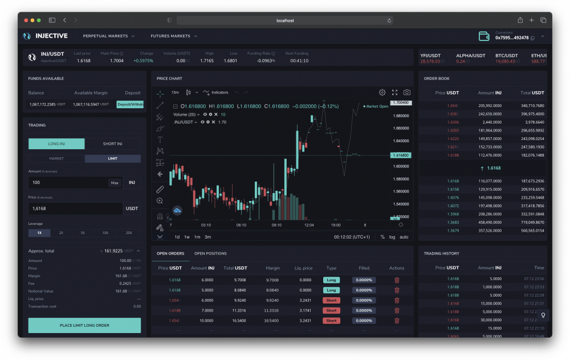Click the wallet icon in header
Viewport: 570px width, 361px height.
tap(484, 36)
